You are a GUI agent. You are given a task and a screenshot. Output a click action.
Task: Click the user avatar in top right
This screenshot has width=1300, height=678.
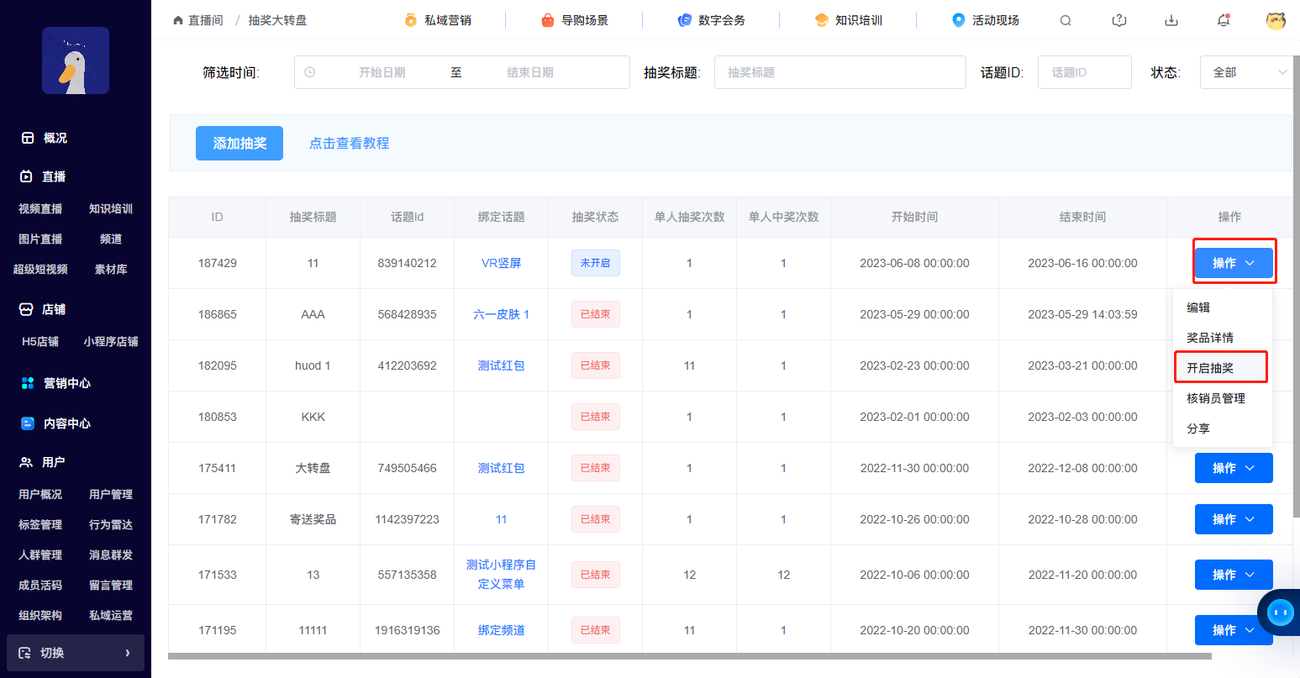click(x=1276, y=20)
